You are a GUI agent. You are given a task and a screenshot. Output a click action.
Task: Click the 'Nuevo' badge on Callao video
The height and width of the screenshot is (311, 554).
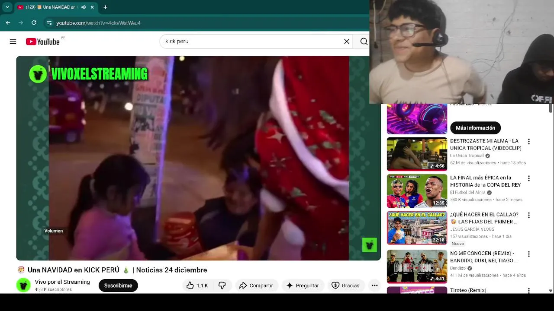point(457,244)
